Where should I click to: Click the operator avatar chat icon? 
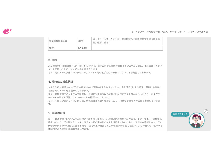(196, 120)
